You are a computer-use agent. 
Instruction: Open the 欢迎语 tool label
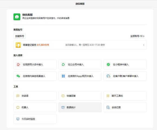[x=25, y=96]
